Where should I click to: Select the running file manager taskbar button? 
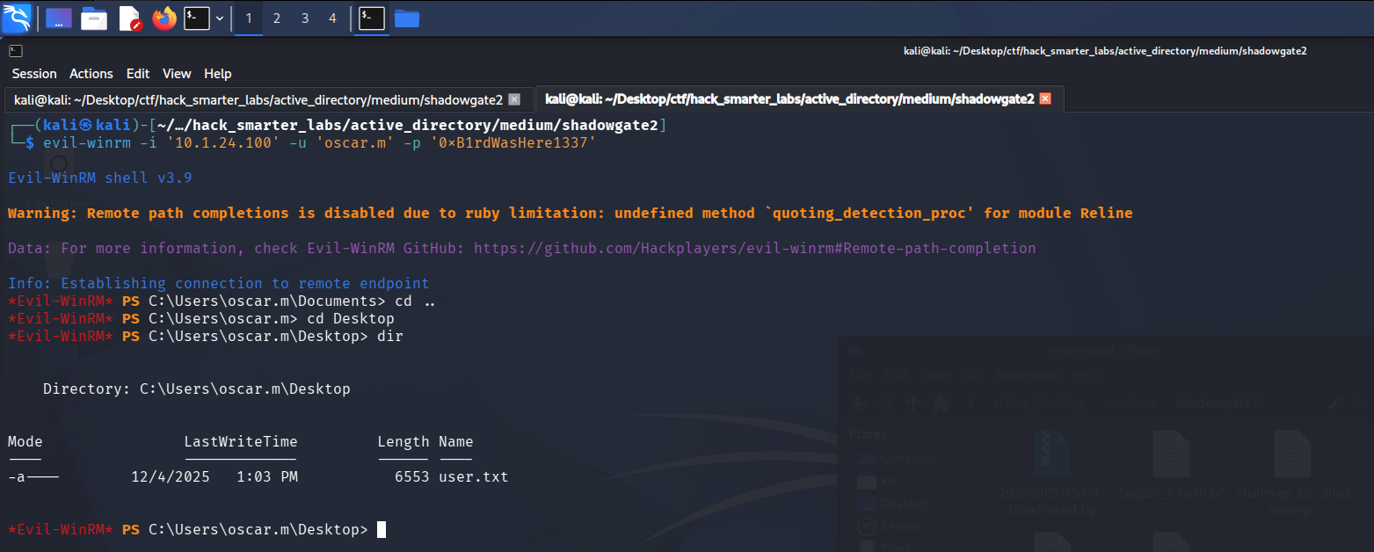406,18
